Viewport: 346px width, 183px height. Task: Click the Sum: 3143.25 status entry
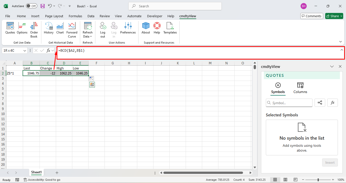[x=257, y=180]
